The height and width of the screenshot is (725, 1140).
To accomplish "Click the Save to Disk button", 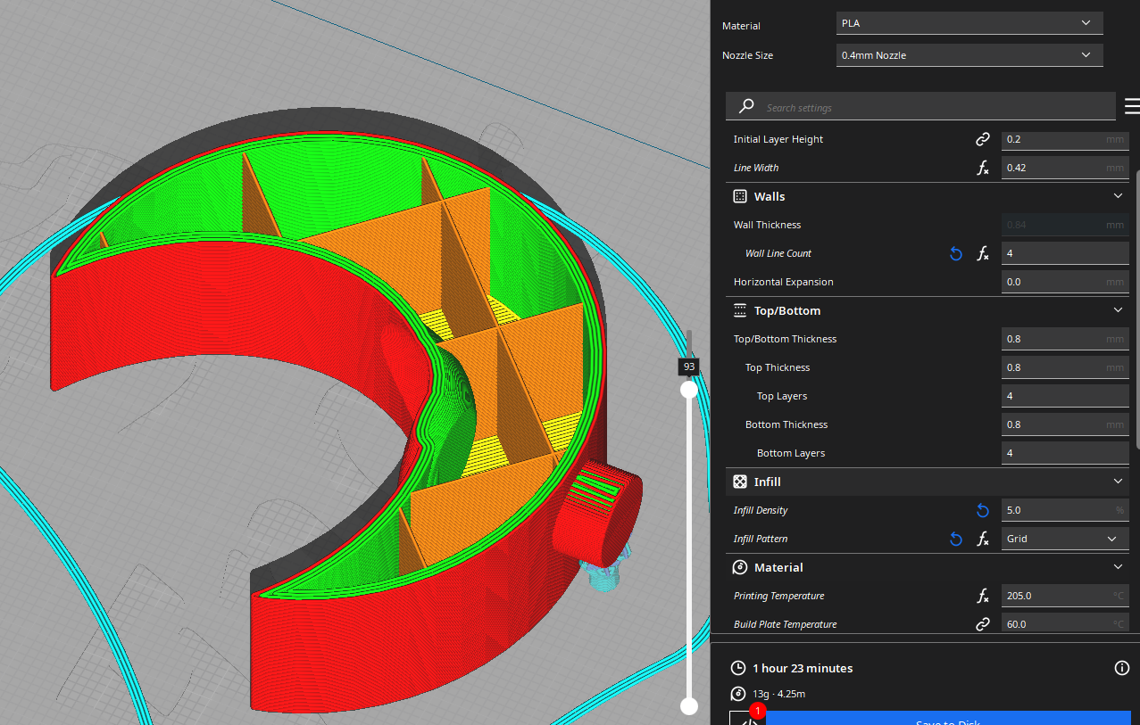I will pyautogui.click(x=947, y=719).
